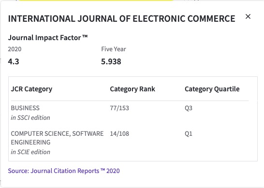Click the 2020 year label
The width and height of the screenshot is (264, 188).
15,49
